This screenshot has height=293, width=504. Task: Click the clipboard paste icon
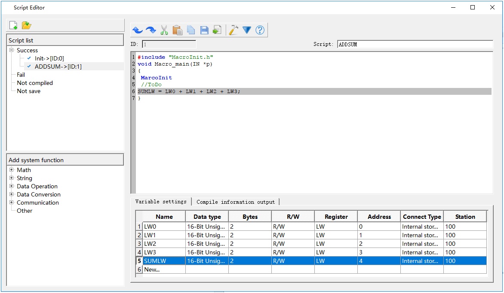click(x=177, y=30)
